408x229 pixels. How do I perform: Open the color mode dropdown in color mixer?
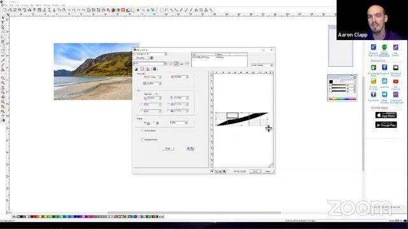pyautogui.click(x=348, y=81)
